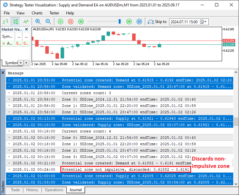Select the 23:56:00 Zone 0 log row
Screen dimensions: 239x195
pos(120,99)
